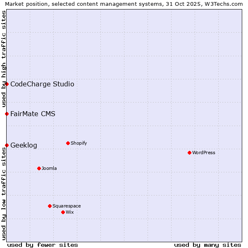Image resolution: width=248 pixels, height=248 pixels.
Task: Click the FairMate CMS data point marker
Action: (7, 114)
